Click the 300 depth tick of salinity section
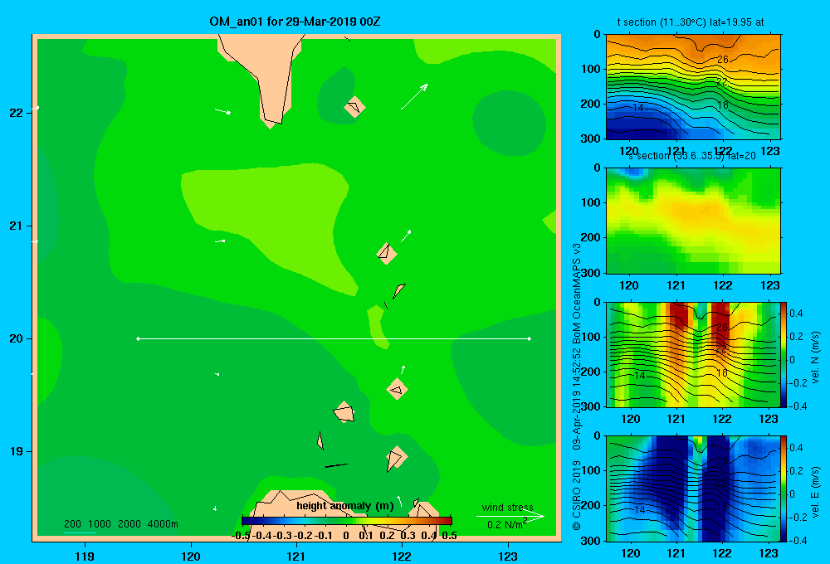Image resolution: width=830 pixels, height=564 pixels. [x=592, y=273]
